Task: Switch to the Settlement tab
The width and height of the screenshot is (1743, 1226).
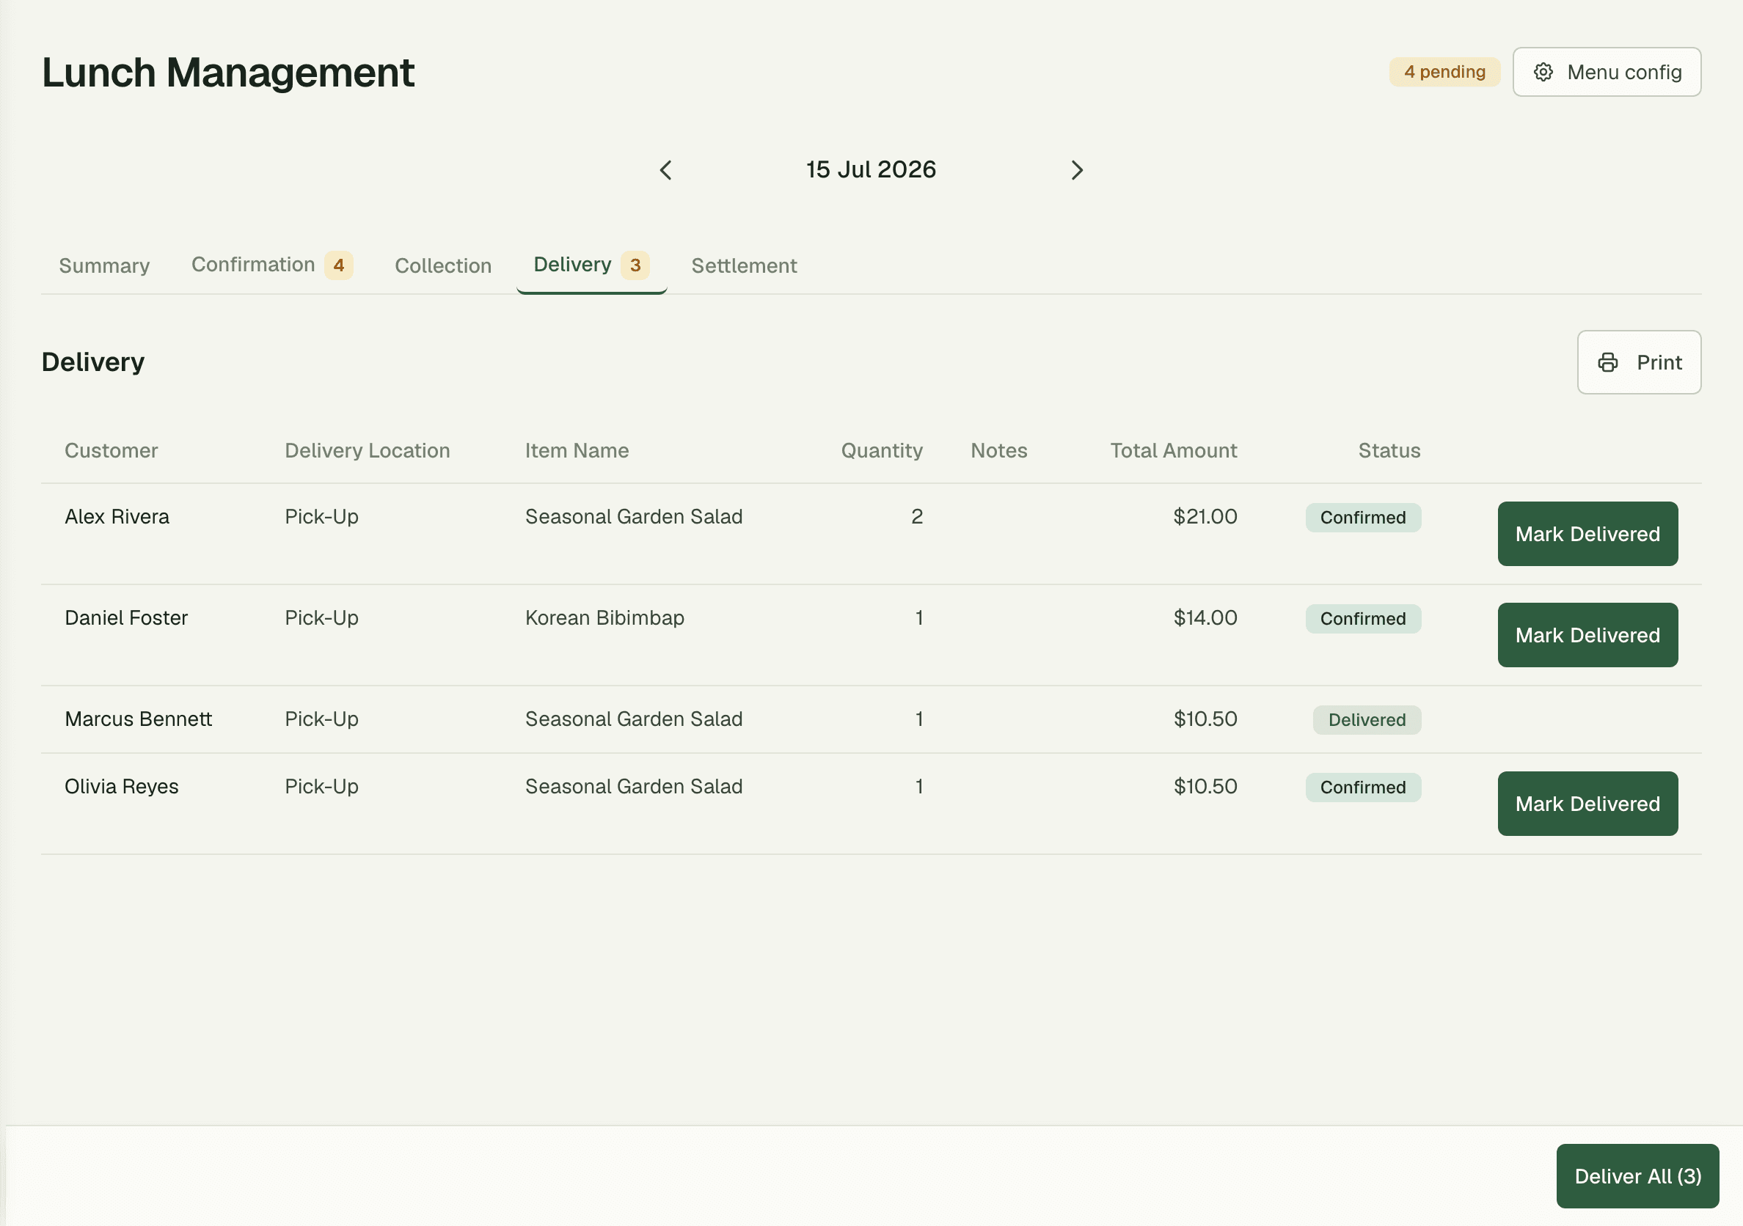Action: tap(744, 265)
